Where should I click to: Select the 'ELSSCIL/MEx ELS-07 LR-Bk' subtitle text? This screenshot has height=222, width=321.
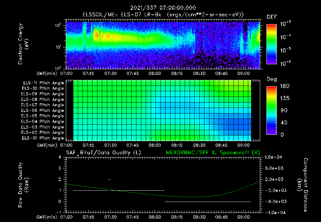[x=122, y=15]
